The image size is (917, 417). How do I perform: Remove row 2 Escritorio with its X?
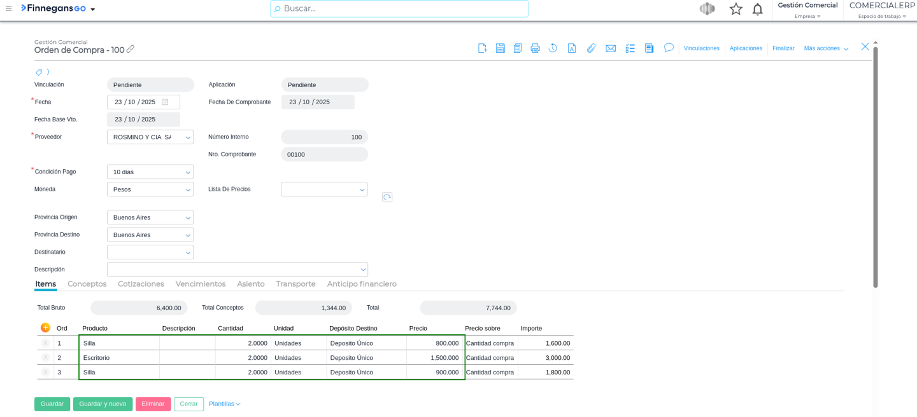(45, 357)
